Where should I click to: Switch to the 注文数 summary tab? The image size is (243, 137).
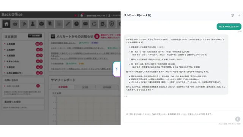(85, 87)
